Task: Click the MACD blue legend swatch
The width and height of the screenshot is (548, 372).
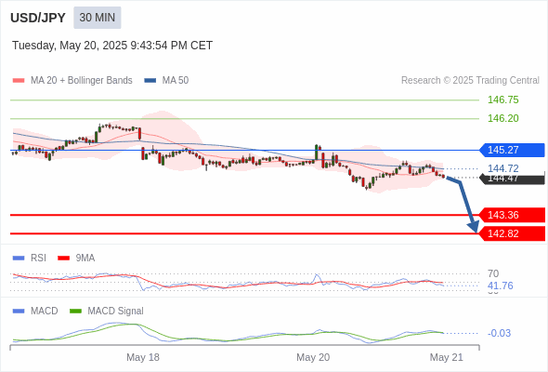Action: click(x=19, y=312)
